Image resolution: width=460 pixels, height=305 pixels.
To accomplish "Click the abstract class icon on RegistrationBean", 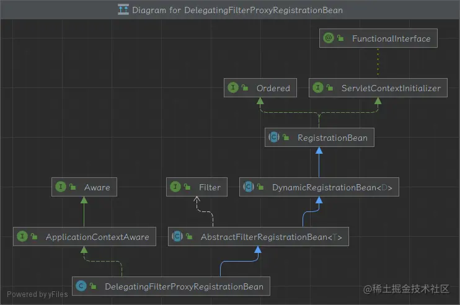I will coord(274,137).
